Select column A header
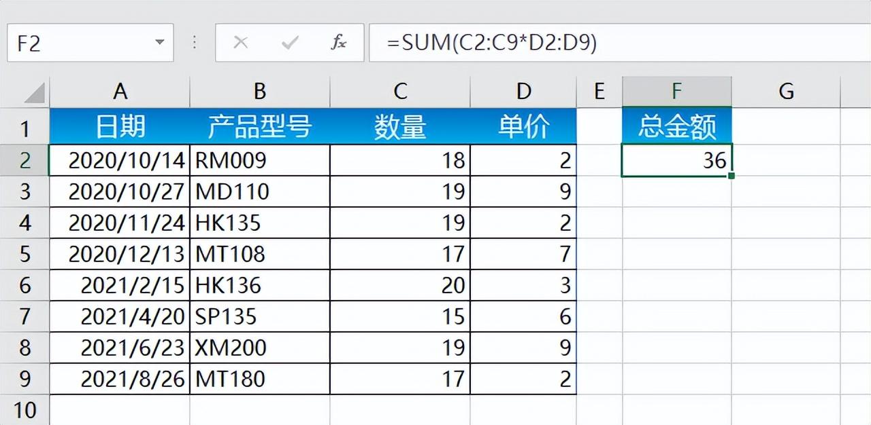Viewport: 871px width, 425px height. click(x=120, y=91)
